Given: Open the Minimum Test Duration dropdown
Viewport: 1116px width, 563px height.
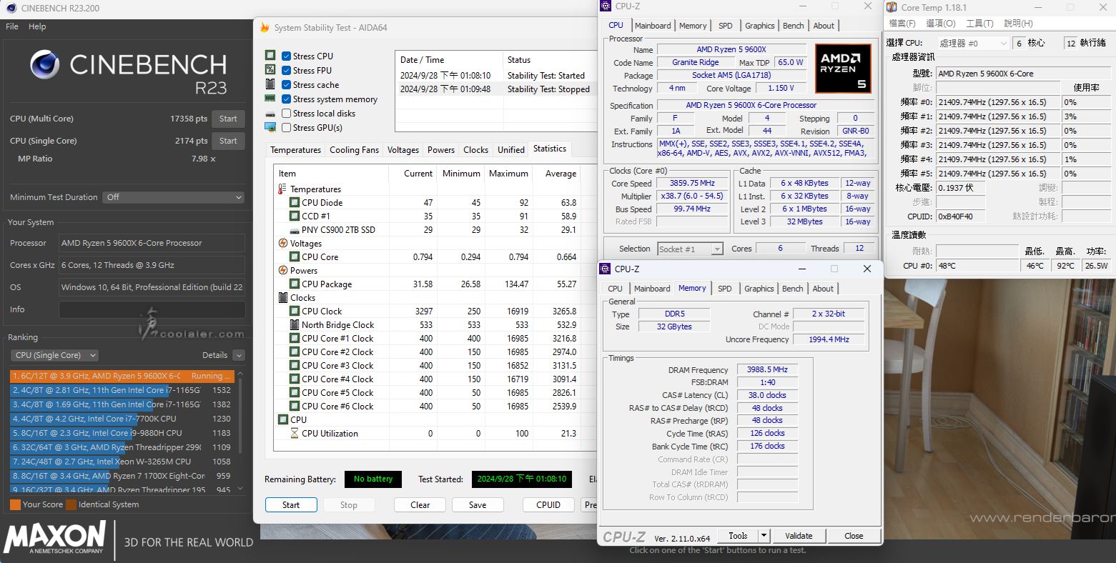Looking at the screenshot, I should [174, 197].
